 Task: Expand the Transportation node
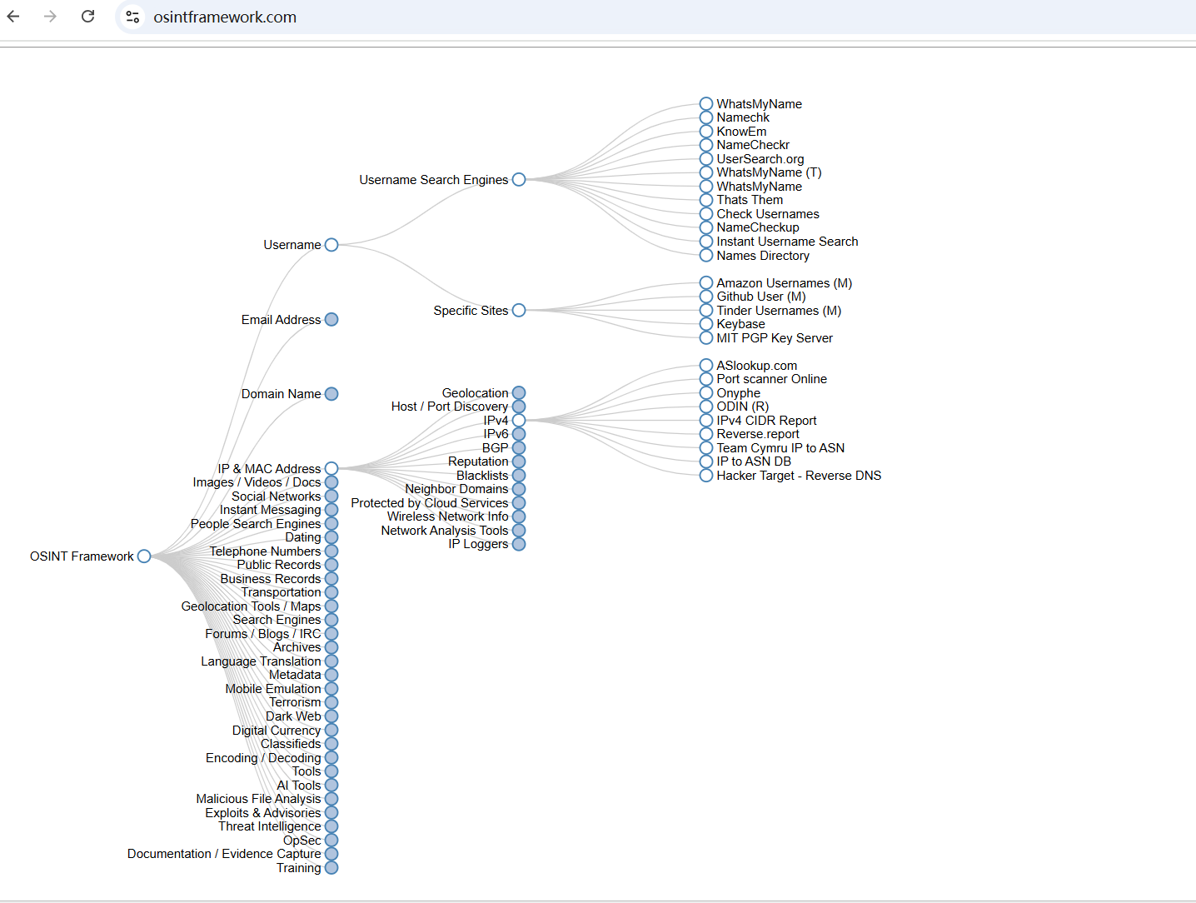point(331,592)
